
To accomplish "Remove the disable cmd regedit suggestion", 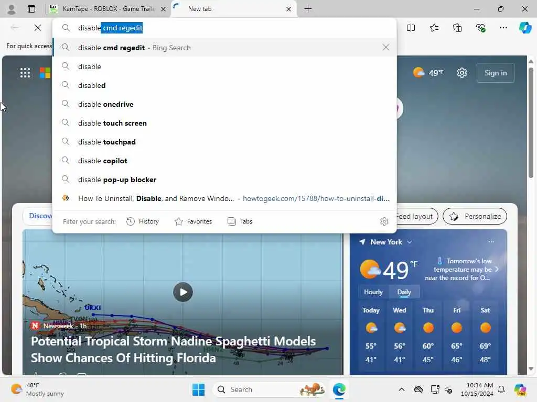I will point(385,47).
